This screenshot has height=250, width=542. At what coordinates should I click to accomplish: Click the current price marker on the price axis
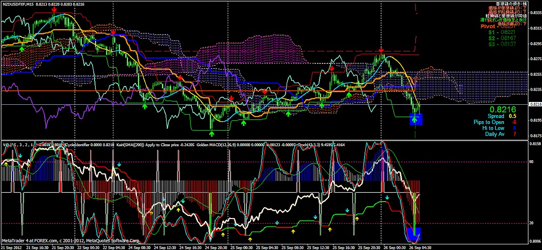(534, 104)
